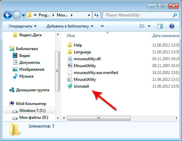Expand the arrow after Mou... breadcrumb
182x141 pixels.
pos(72,15)
